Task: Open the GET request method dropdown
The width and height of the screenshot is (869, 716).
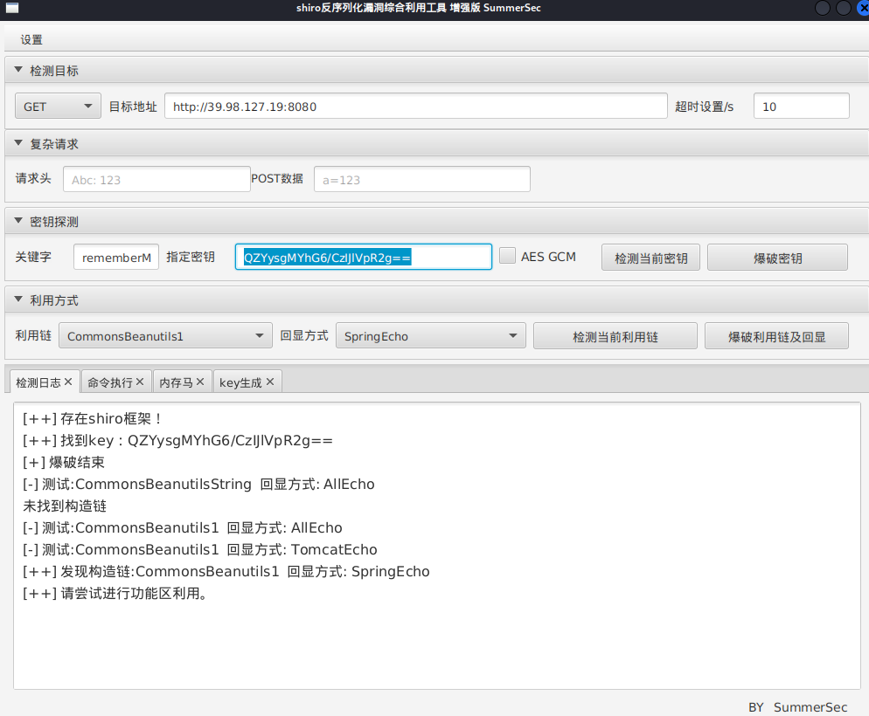Action: coord(58,105)
